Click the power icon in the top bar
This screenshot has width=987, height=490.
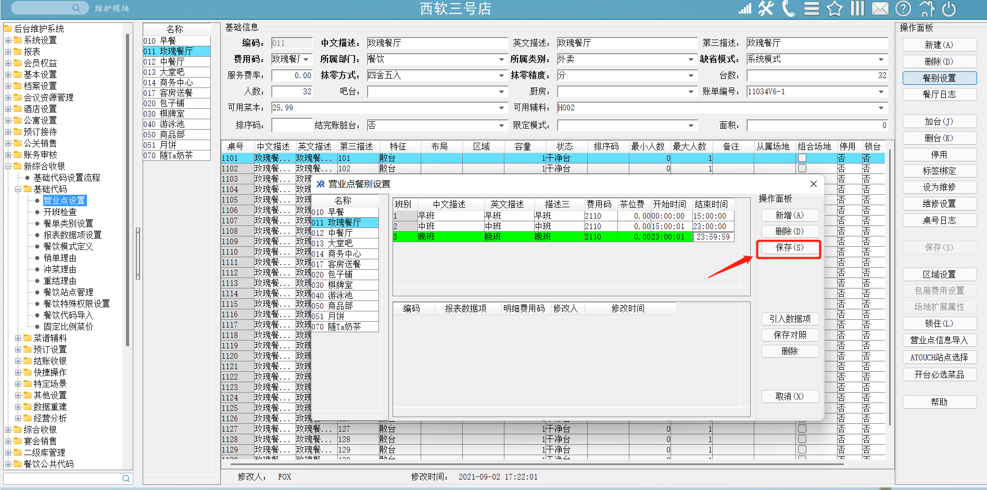(949, 8)
